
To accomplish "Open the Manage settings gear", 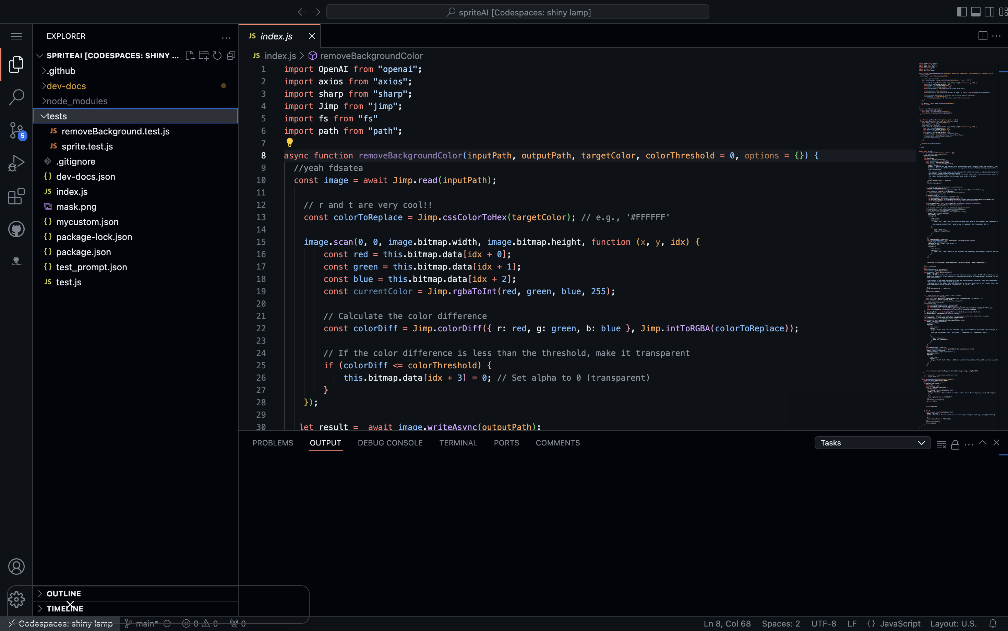I will click(x=16, y=599).
